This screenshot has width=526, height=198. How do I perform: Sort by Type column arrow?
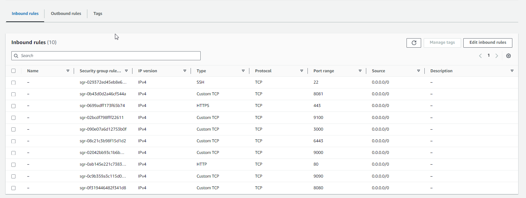243,71
